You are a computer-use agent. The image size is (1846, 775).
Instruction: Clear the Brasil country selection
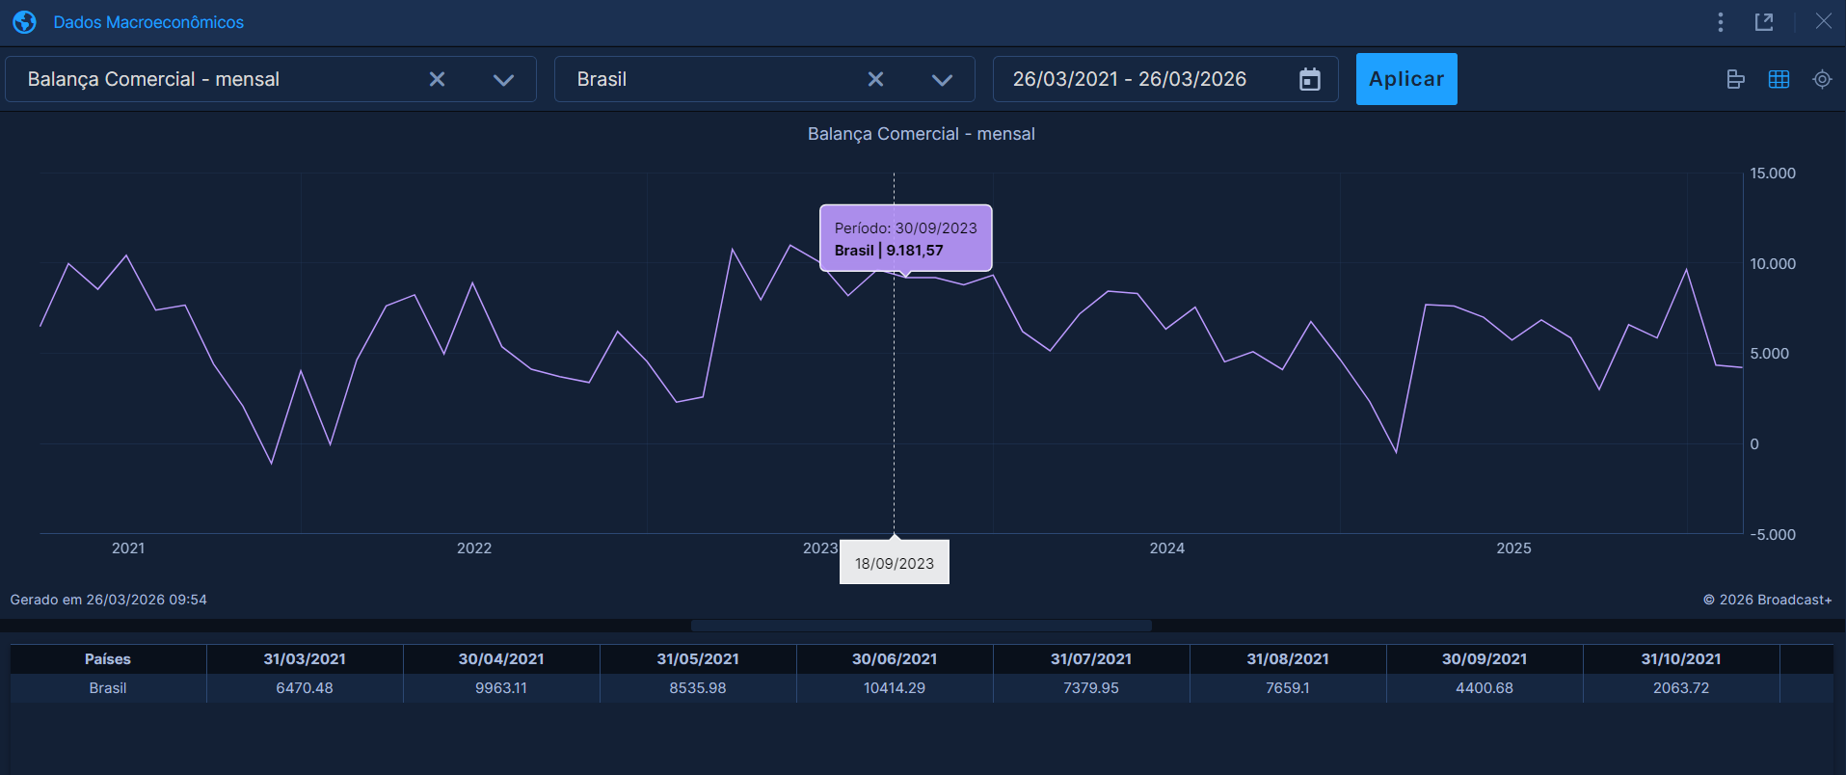(875, 79)
